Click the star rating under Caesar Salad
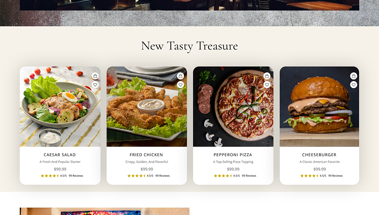Image resolution: width=379 pixels, height=215 pixels. click(50, 176)
